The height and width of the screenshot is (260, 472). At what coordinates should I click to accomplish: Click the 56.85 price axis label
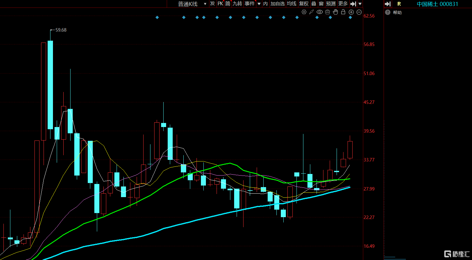click(369, 45)
